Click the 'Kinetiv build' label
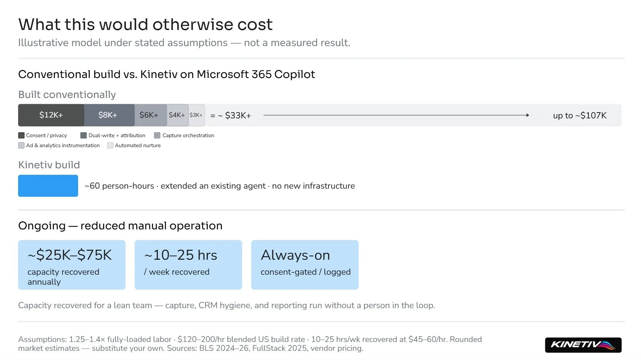641x360 pixels. (49, 165)
